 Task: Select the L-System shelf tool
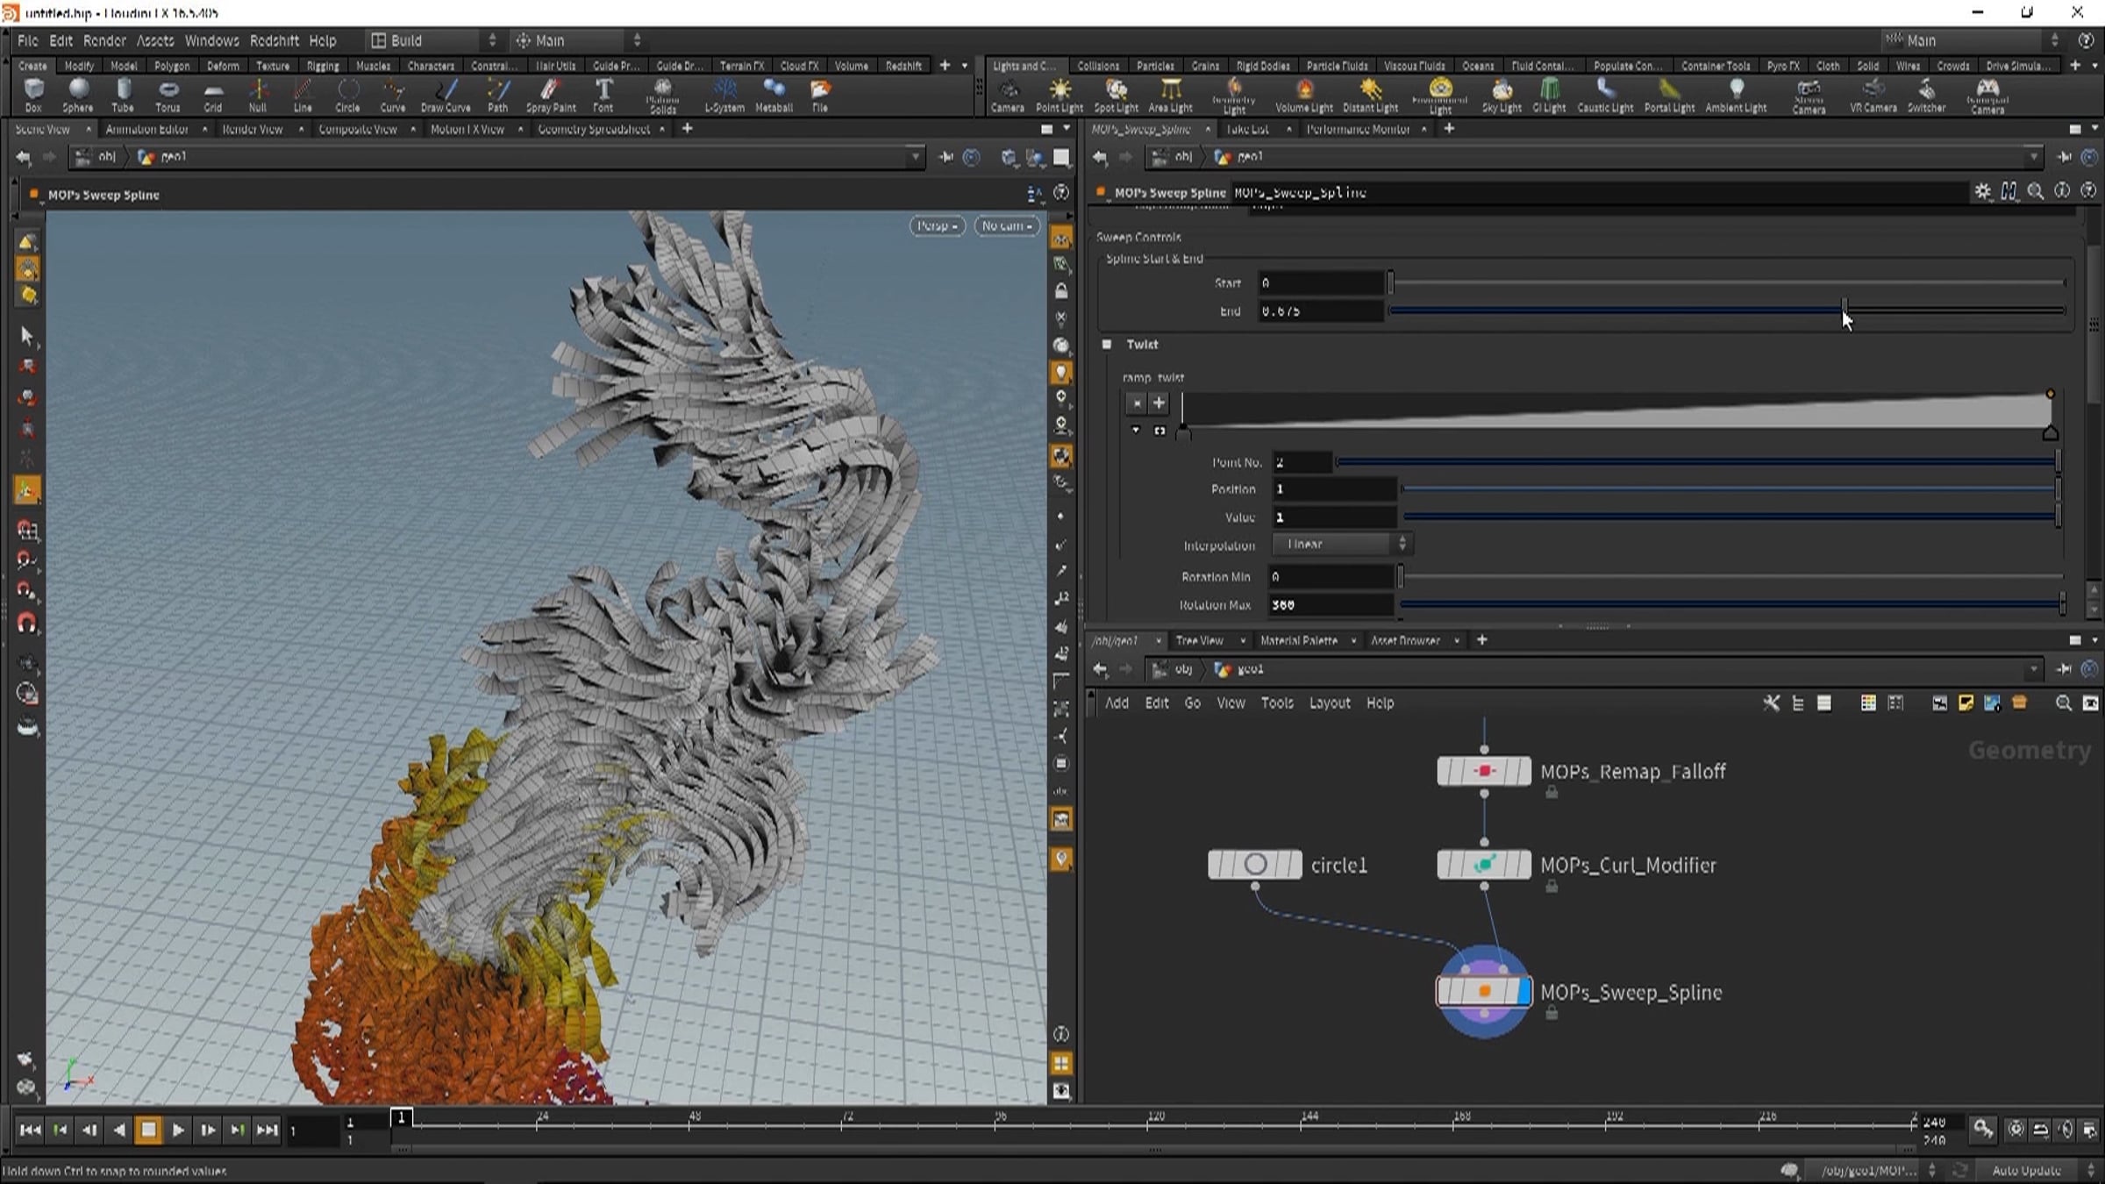tap(724, 95)
